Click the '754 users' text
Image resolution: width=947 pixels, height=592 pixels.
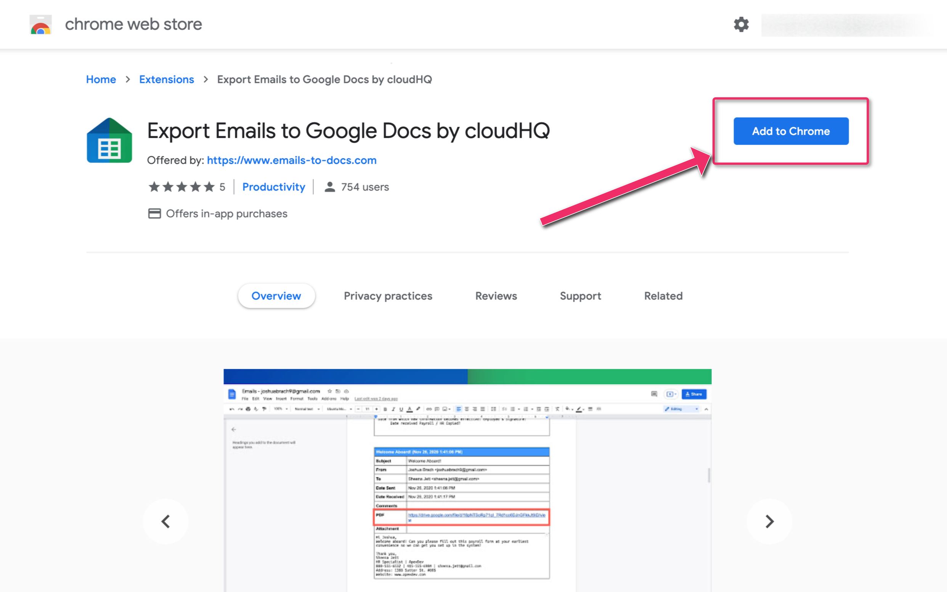[x=365, y=187]
